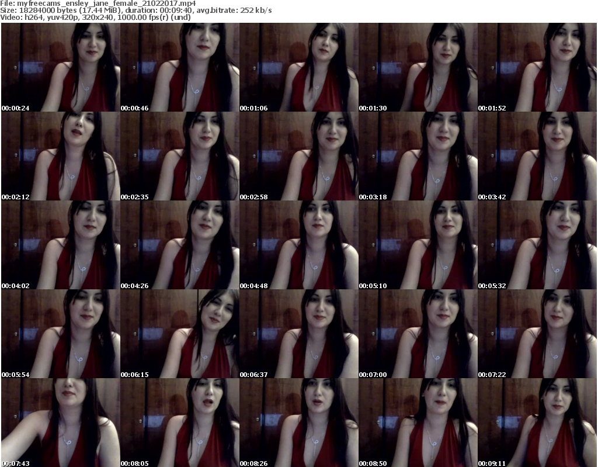Open the frame stamped 00:09:11
The height and width of the screenshot is (467, 598).
537,423
